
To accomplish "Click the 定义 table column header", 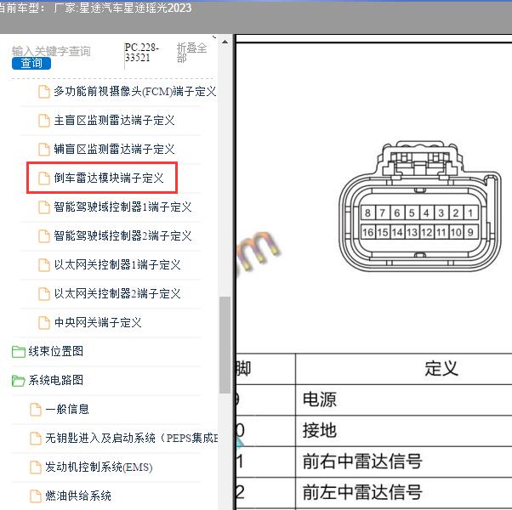I will point(441,369).
